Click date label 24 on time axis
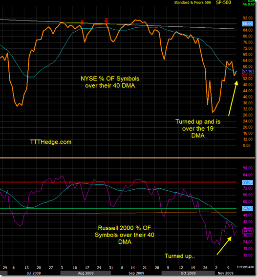The width and height of the screenshot is (257, 277). 99,268
